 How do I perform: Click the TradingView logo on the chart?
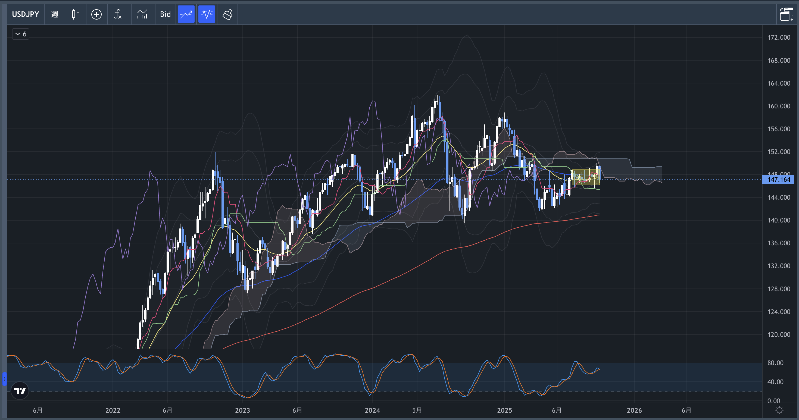[x=20, y=391]
